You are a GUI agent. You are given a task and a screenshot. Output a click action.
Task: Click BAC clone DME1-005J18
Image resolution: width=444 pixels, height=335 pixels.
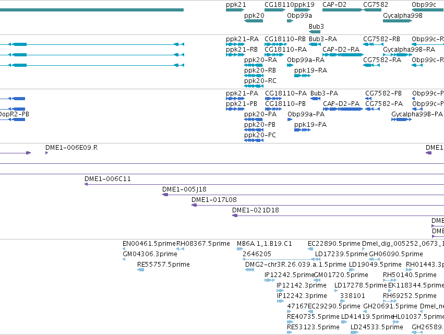pyautogui.click(x=303, y=195)
